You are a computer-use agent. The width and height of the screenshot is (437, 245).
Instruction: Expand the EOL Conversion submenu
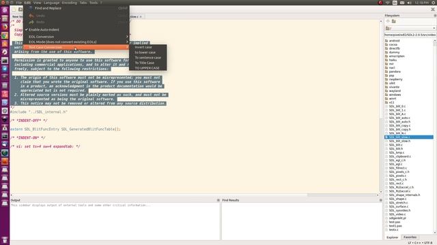pyautogui.click(x=76, y=37)
